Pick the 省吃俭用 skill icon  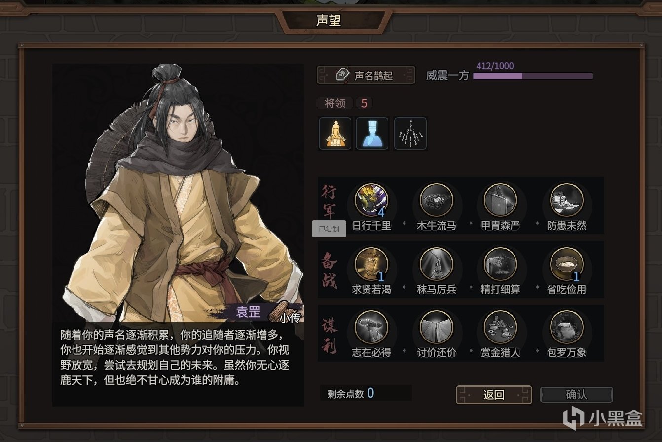[x=567, y=264]
